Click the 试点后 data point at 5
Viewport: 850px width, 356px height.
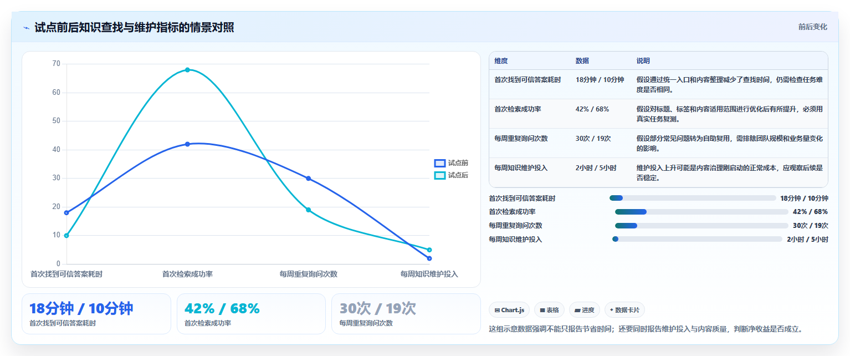(429, 250)
